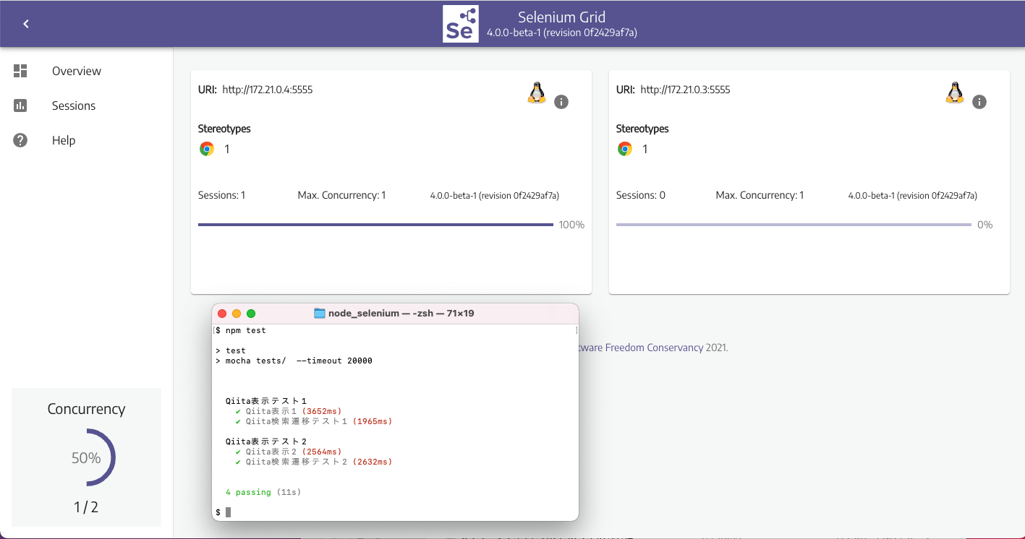The image size is (1025, 539).
Task: Click the Selenium Grid logo
Action: [460, 23]
